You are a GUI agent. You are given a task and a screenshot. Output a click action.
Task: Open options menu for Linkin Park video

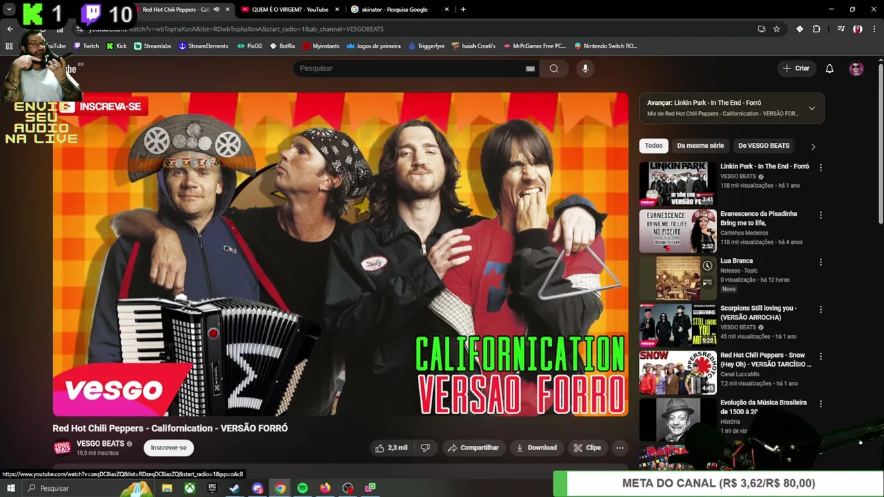pyautogui.click(x=820, y=168)
